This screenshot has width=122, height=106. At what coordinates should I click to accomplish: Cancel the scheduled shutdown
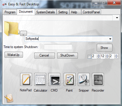pyautogui.click(x=44, y=55)
